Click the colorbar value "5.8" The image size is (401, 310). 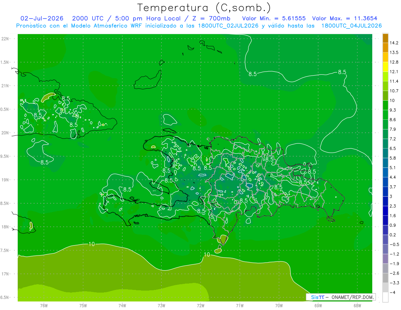[x=393, y=158]
